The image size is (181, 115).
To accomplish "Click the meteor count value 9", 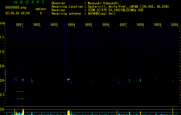I will click(41, 13).
